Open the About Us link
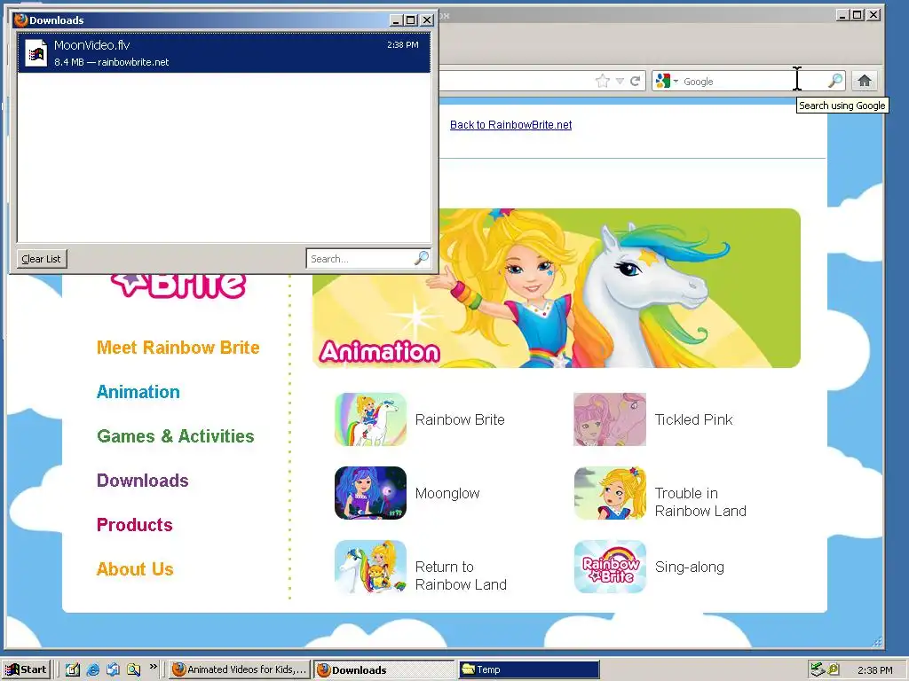 135,569
